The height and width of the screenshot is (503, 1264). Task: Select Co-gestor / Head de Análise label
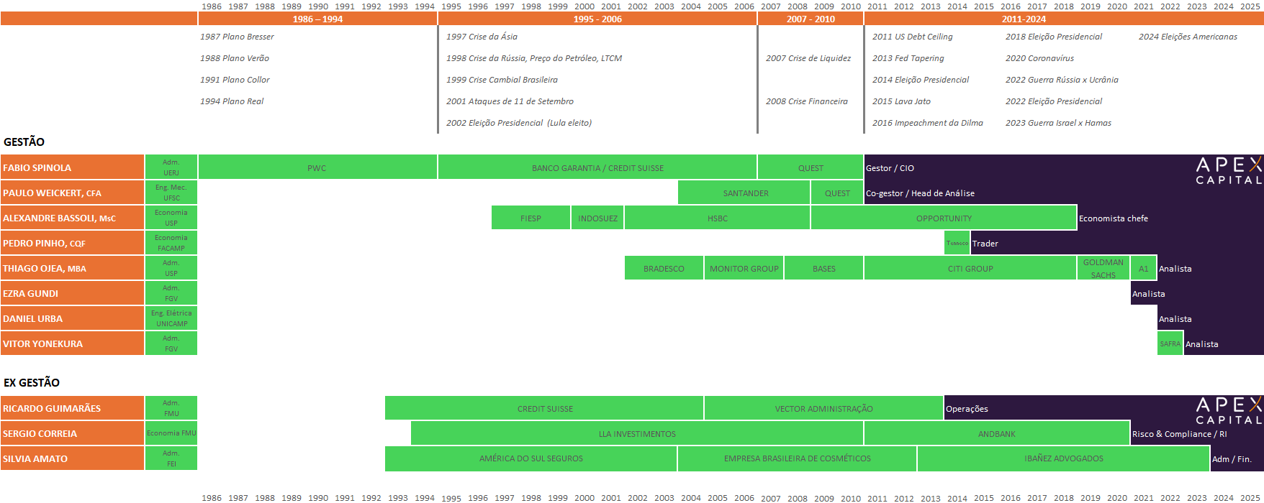920,193
